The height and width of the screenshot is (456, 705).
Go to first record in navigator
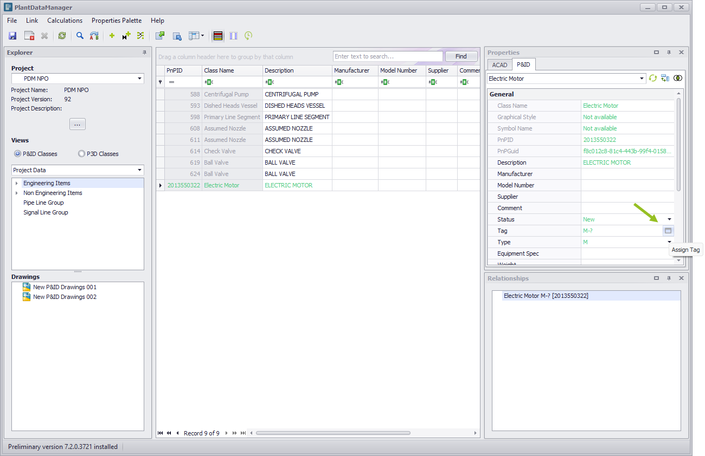161,433
